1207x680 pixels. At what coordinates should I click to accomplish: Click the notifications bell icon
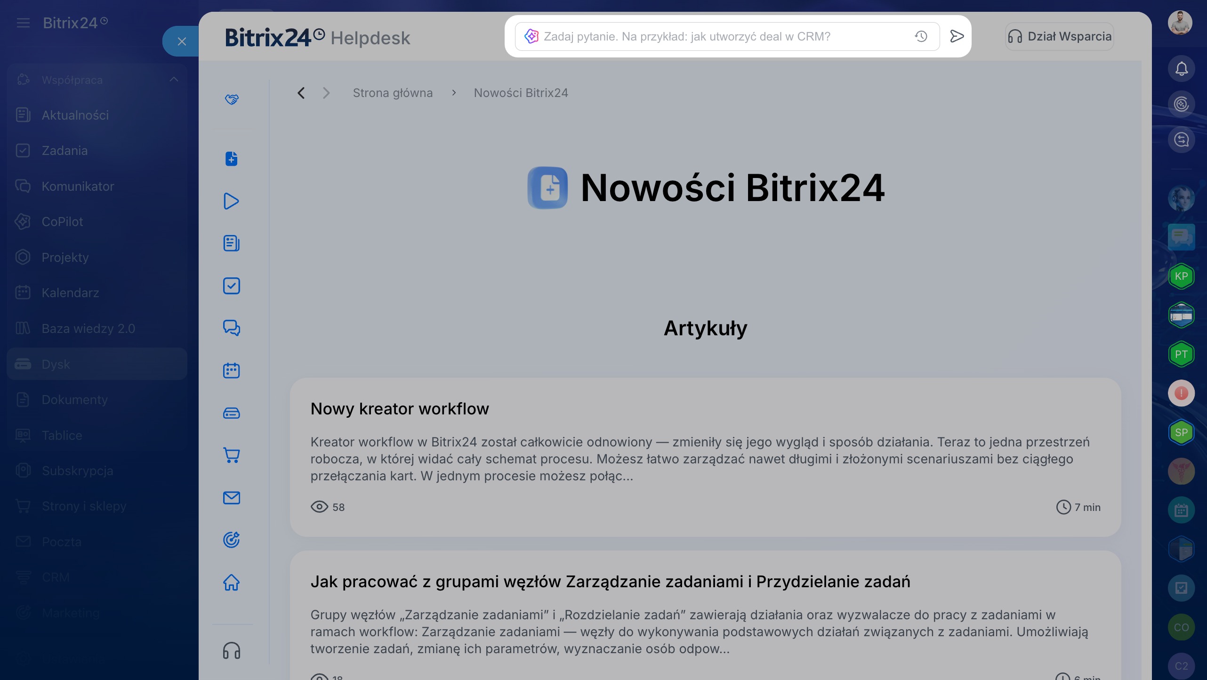pyautogui.click(x=1181, y=69)
